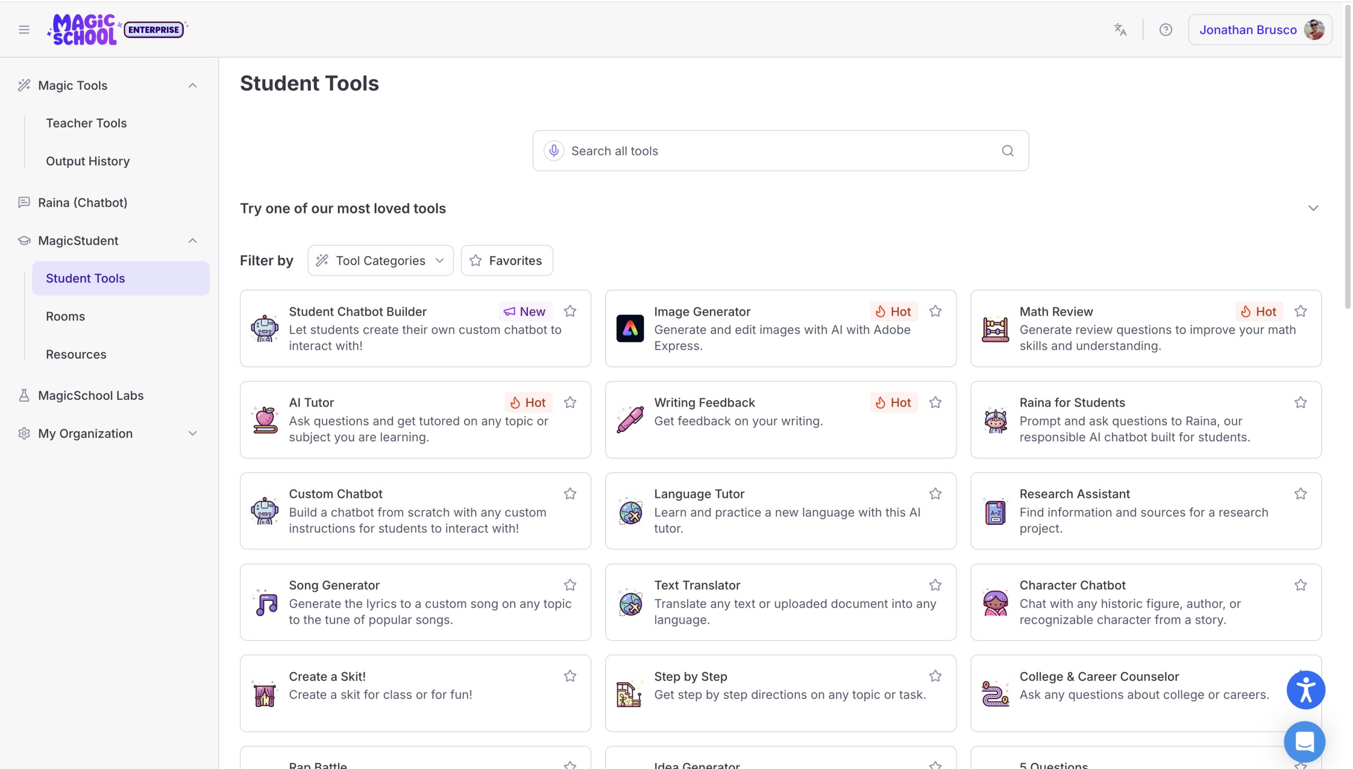Open the accessibility widget button

pos(1305,690)
